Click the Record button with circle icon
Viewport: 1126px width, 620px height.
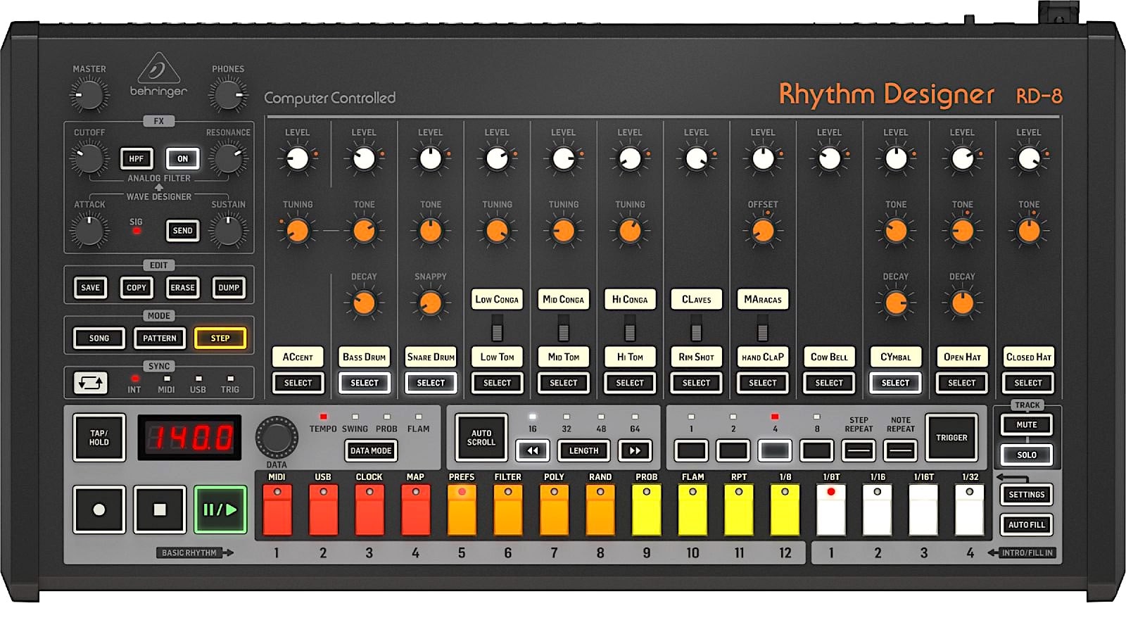click(99, 510)
